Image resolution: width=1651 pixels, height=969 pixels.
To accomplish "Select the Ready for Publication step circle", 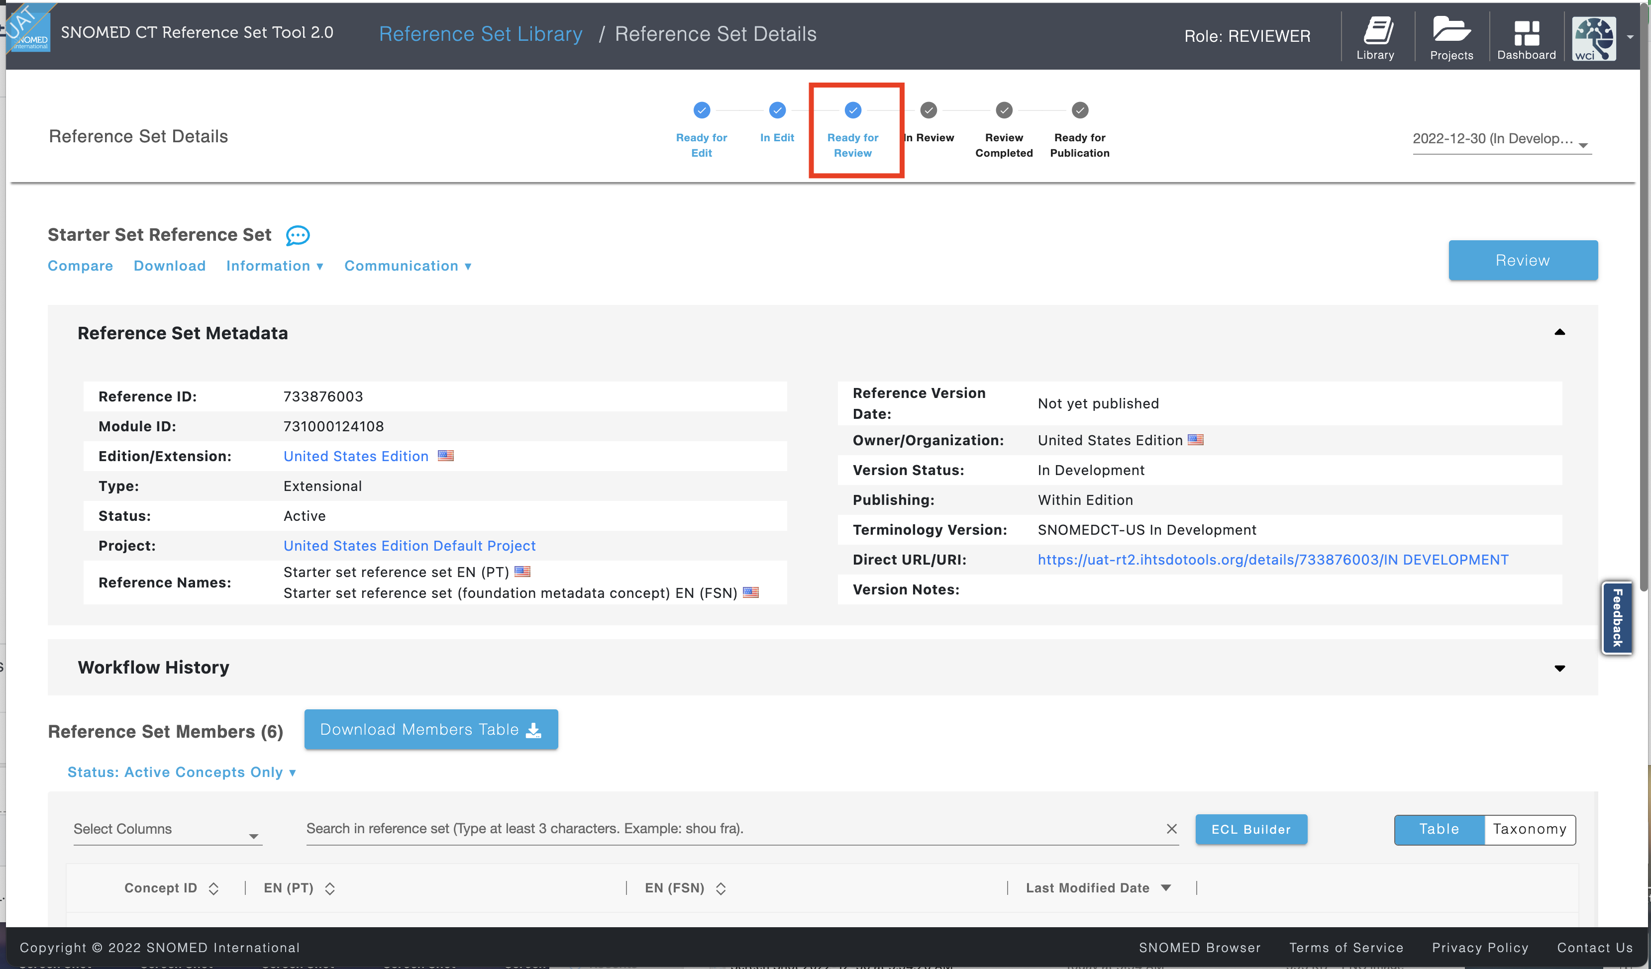I will (1080, 110).
